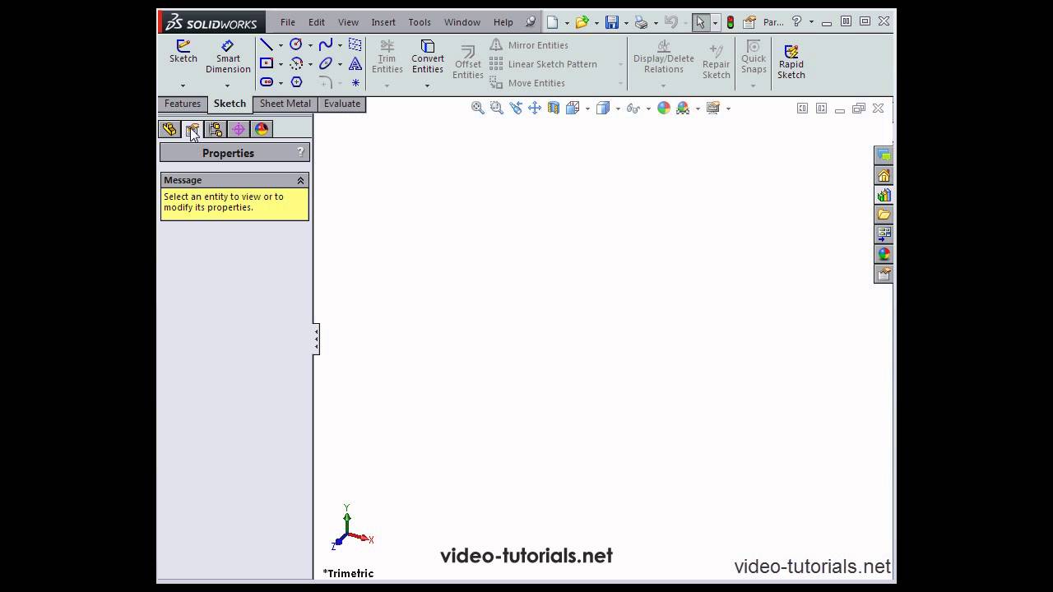Select the Centerpoint Arc tool
Viewport: 1053px width, 592px height.
click(x=296, y=63)
